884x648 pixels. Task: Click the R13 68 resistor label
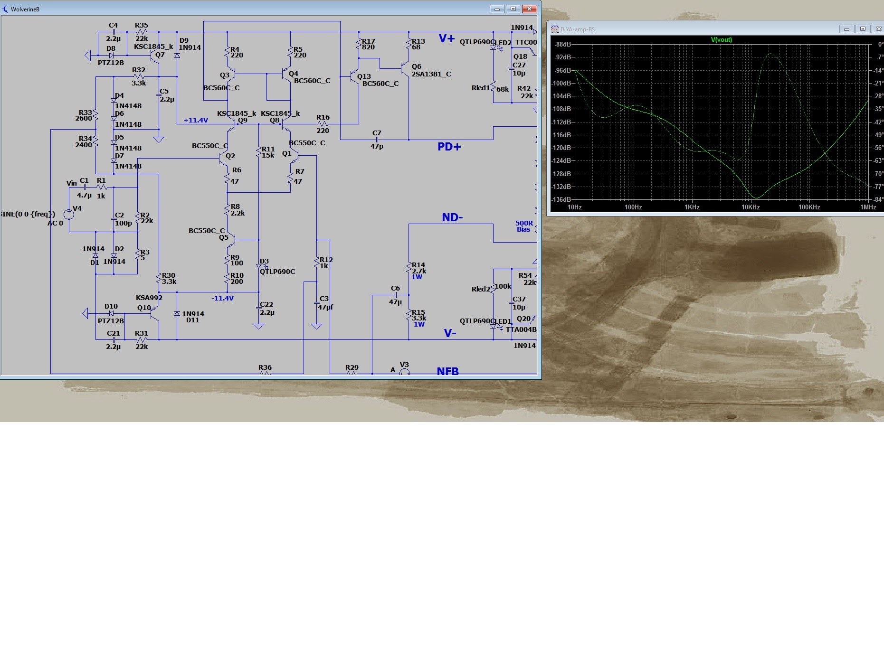point(418,44)
